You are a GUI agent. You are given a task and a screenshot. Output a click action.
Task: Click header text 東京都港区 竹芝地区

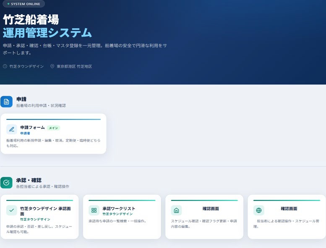click(x=74, y=66)
